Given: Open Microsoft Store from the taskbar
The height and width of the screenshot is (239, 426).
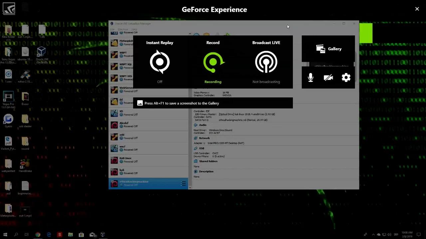Looking at the screenshot, I should [x=81, y=234].
